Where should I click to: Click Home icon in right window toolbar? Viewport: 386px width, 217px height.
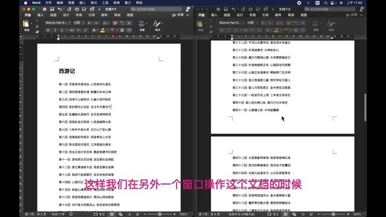(218, 9)
